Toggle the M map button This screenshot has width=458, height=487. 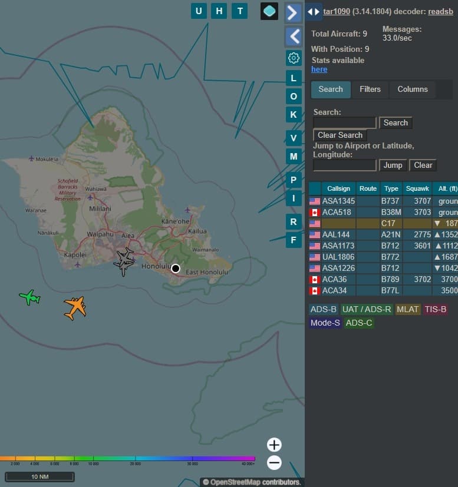click(x=294, y=156)
